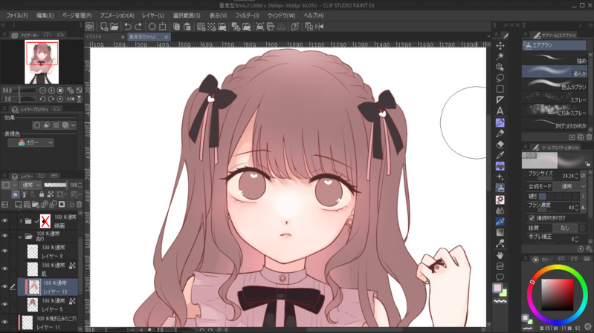Open 紙質 なし selector
This screenshot has width=594, height=333.
pos(565,228)
